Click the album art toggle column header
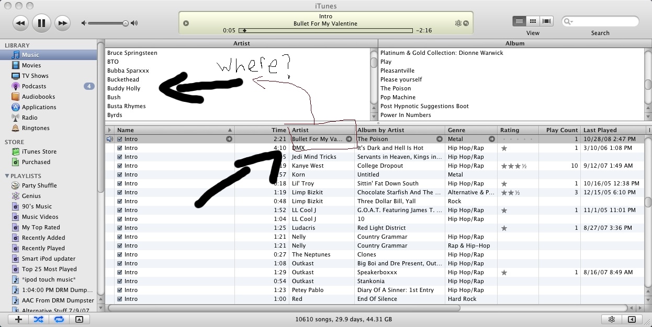Screen dimensions: 652x327 point(109,130)
